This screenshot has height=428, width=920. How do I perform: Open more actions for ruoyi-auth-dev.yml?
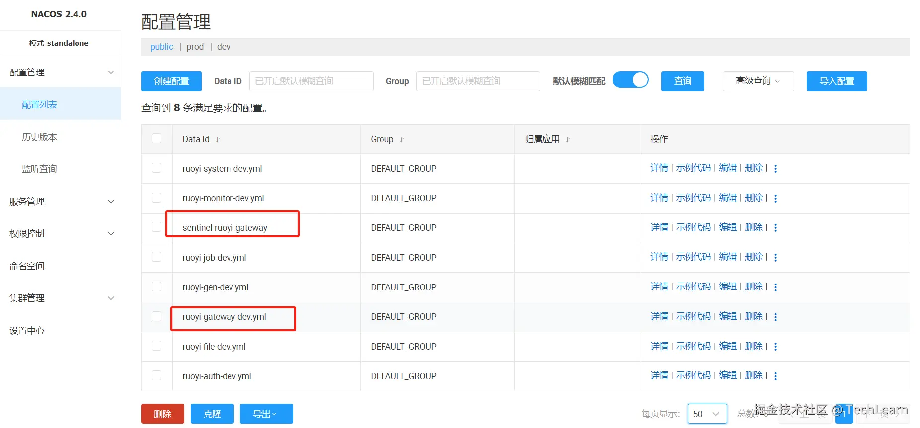click(x=775, y=376)
